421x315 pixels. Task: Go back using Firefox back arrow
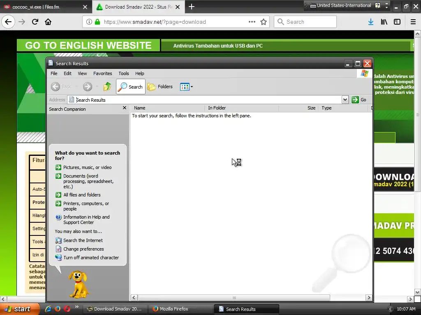tap(8, 22)
